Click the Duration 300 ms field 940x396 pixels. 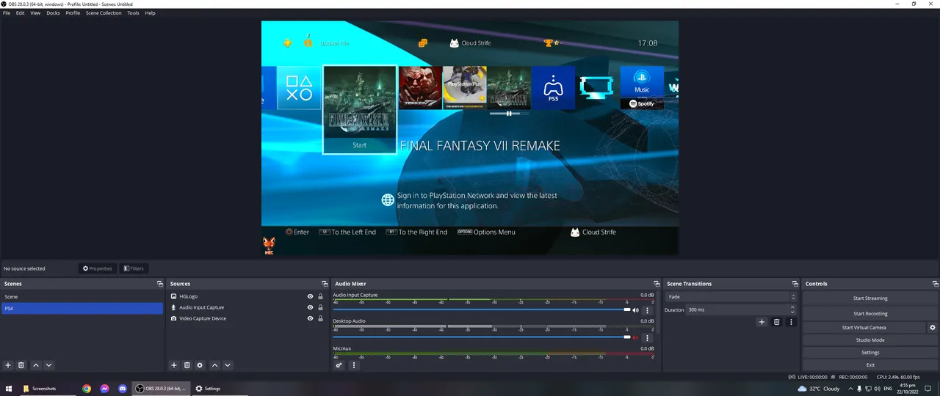740,310
